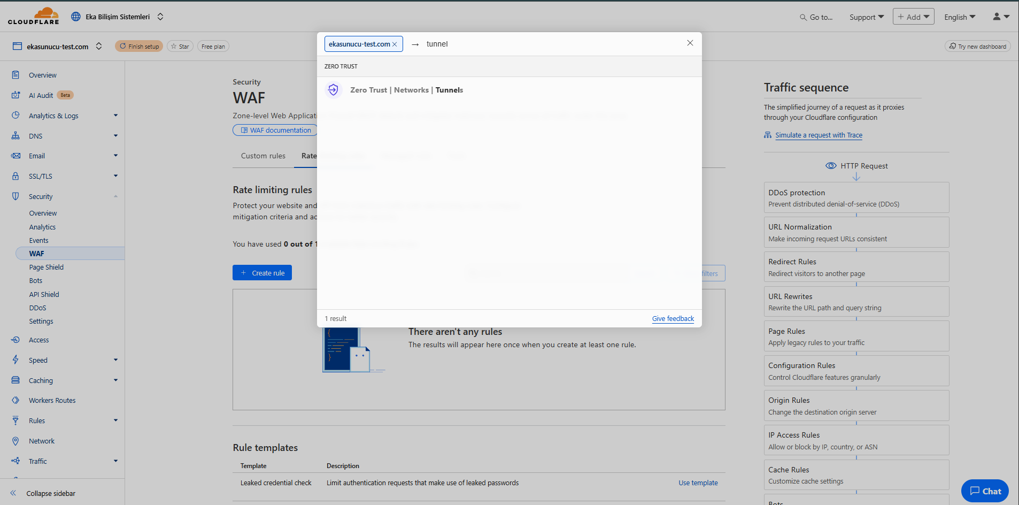Image resolution: width=1019 pixels, height=505 pixels.
Task: Select Zero Trust Networks Tunnels search result
Action: click(x=509, y=90)
